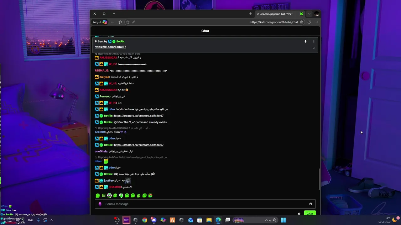
Task: Show hidden system tray icons chevron
Action: [52, 220]
